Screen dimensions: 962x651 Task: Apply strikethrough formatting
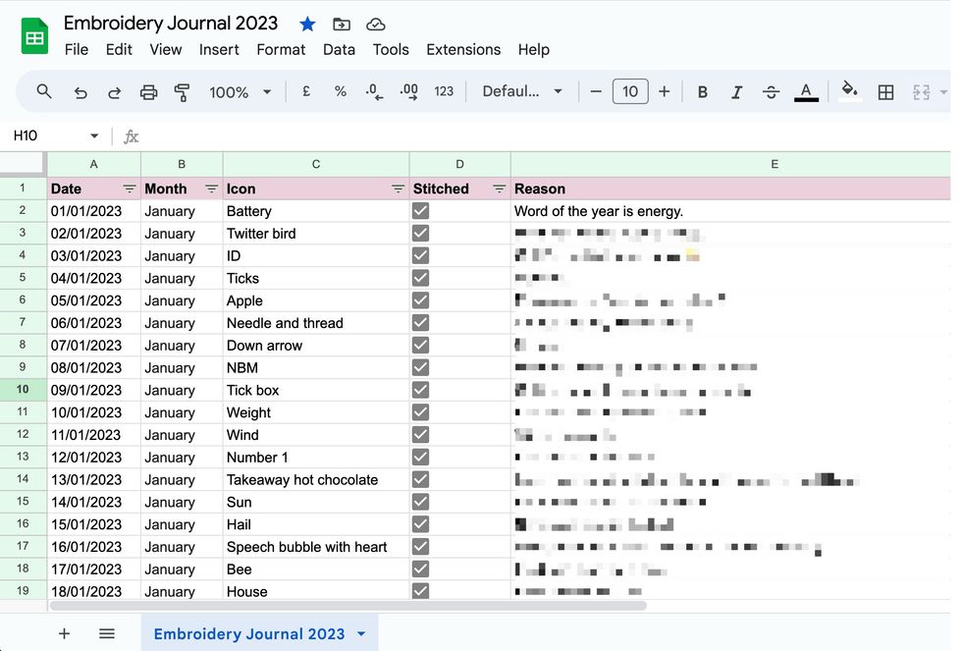[x=772, y=91]
